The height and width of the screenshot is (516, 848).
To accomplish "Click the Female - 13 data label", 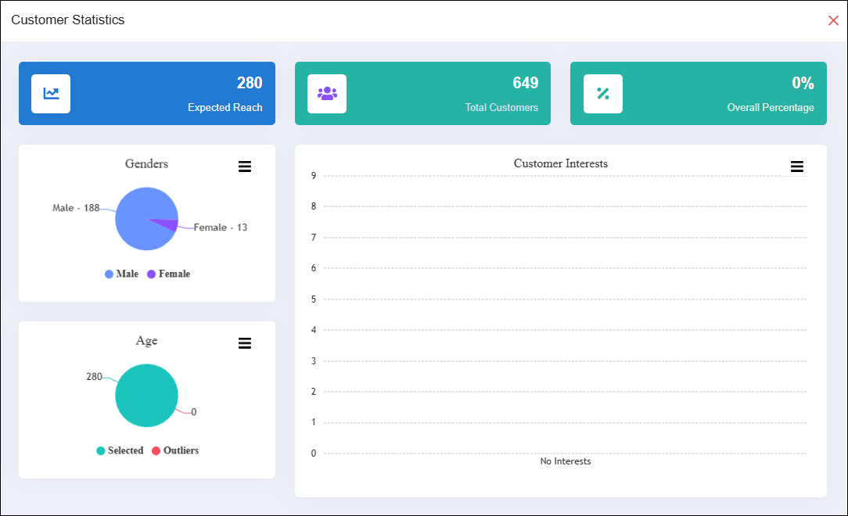I will (221, 228).
